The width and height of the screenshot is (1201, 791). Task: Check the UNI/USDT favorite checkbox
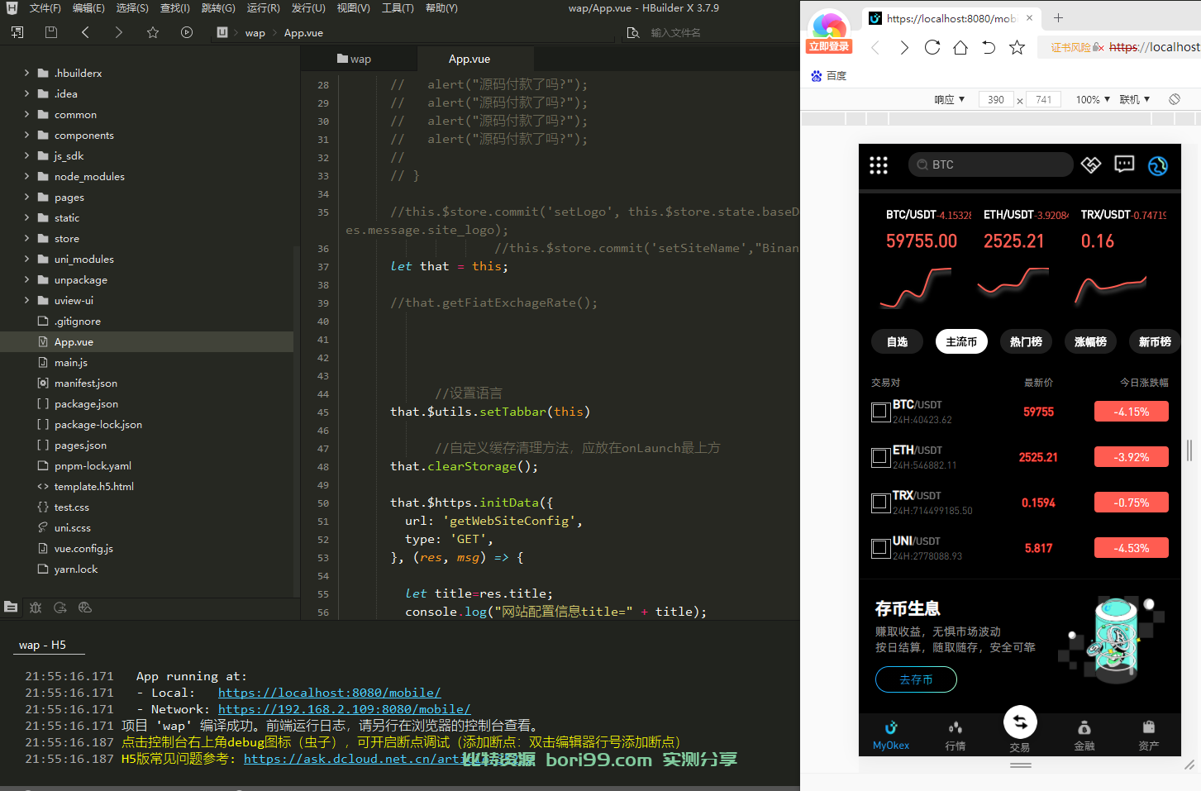pyautogui.click(x=881, y=548)
